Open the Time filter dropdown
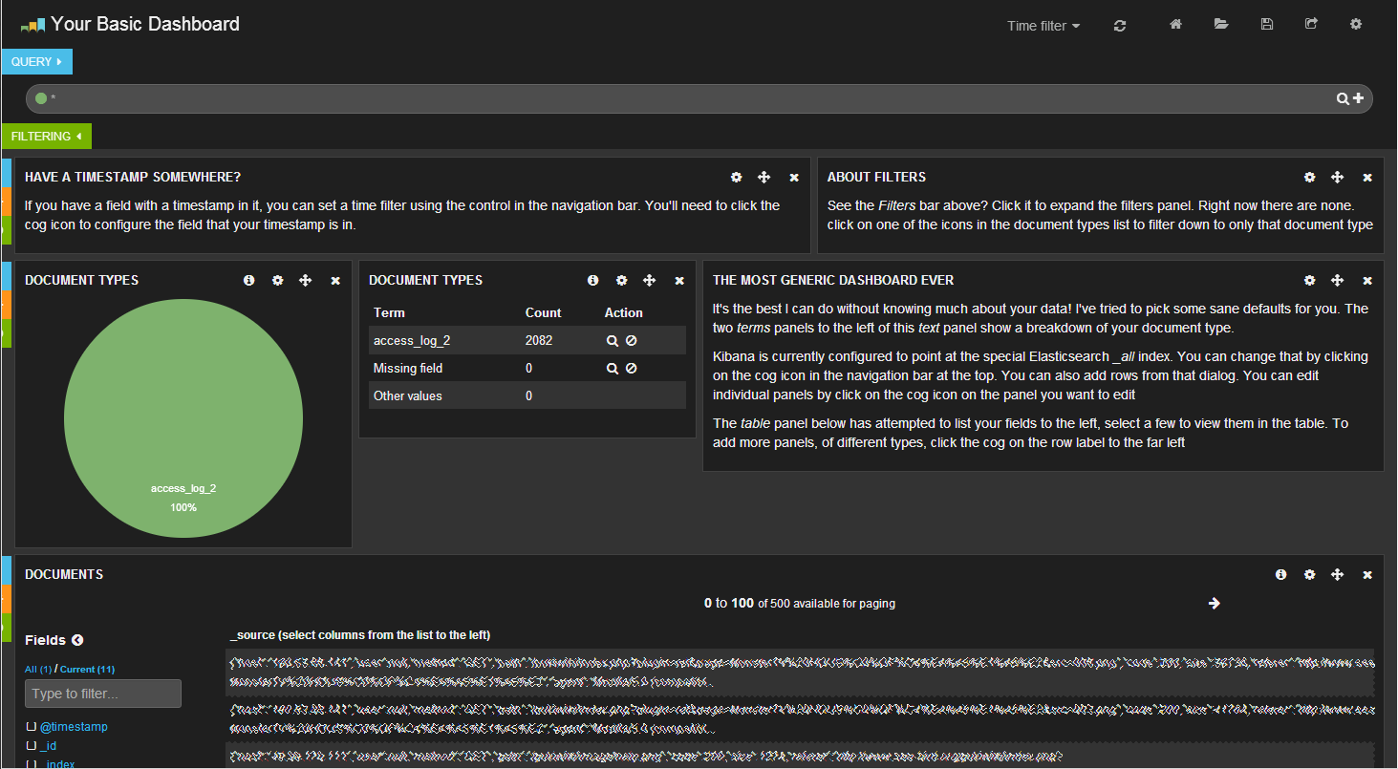 click(x=1043, y=26)
